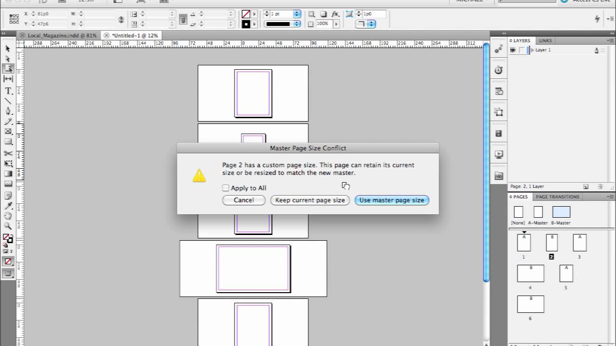Toggle Layer 1 visibility eye

click(513, 50)
